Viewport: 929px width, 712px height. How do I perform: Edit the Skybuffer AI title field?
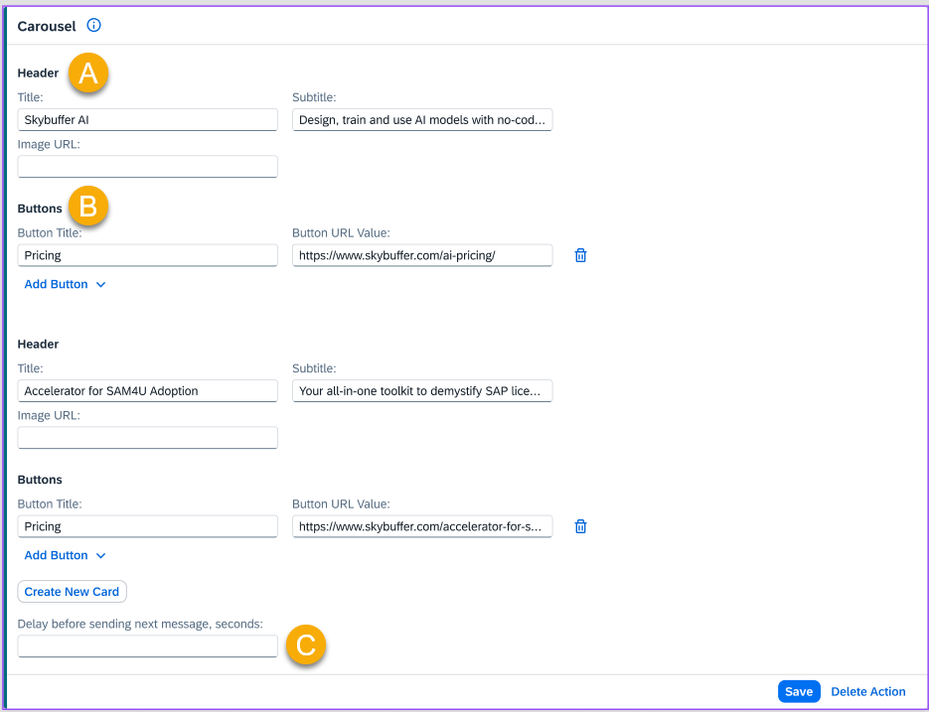point(147,120)
